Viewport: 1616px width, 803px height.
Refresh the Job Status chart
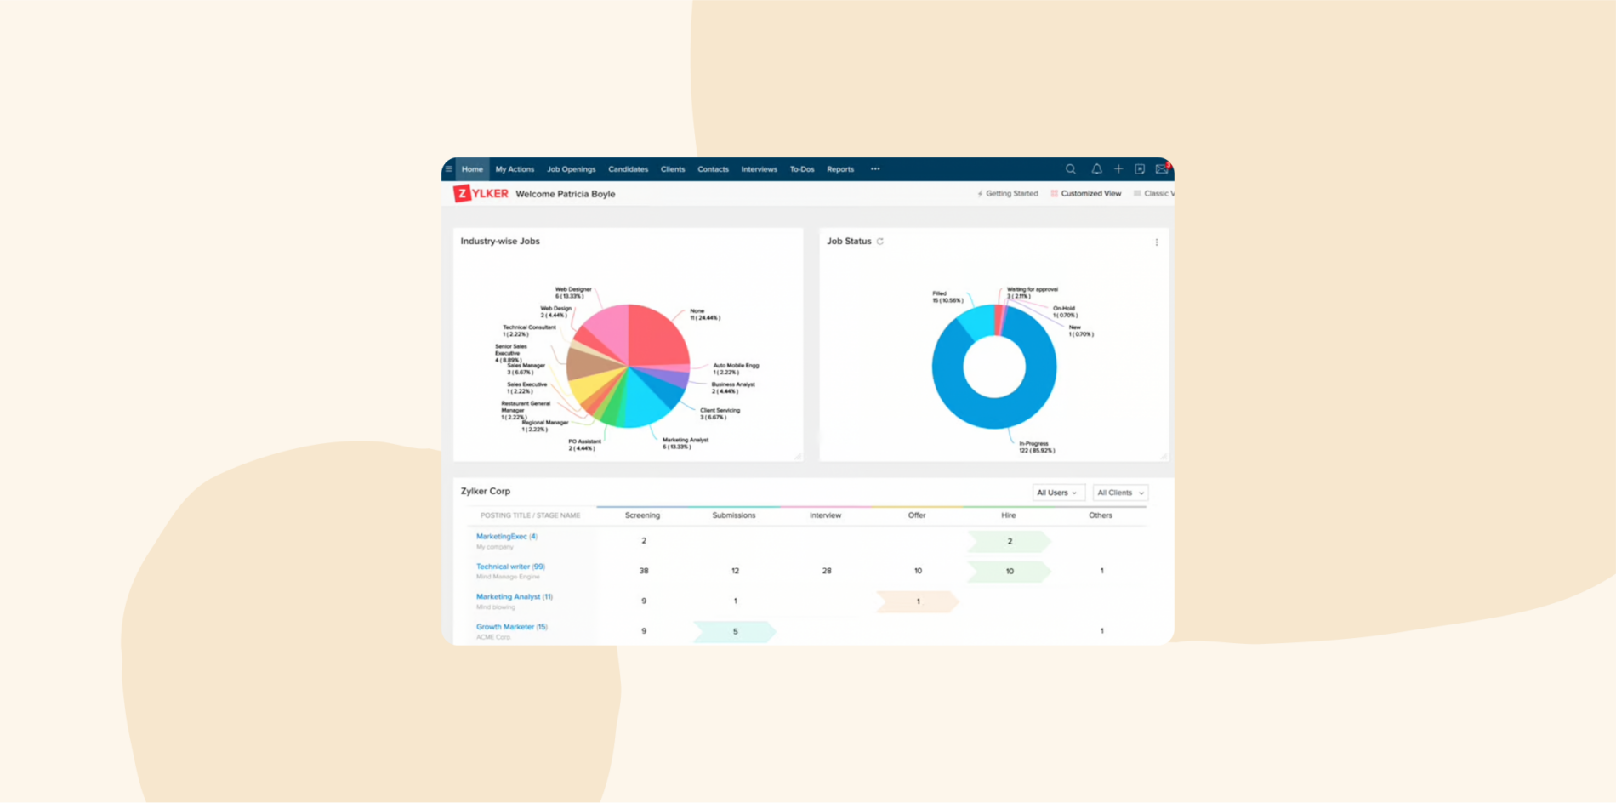880,242
